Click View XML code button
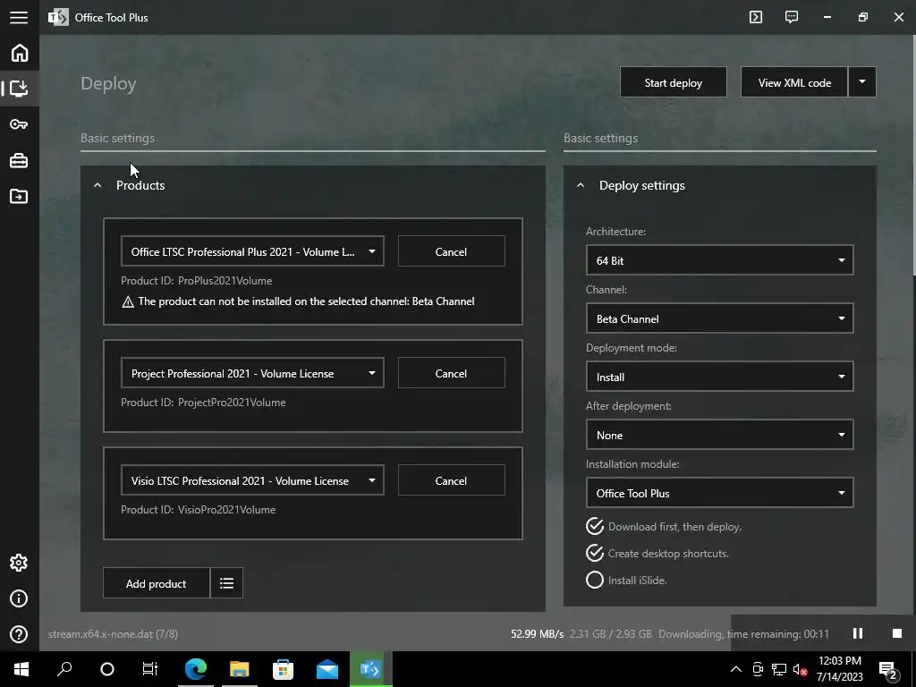 click(794, 82)
